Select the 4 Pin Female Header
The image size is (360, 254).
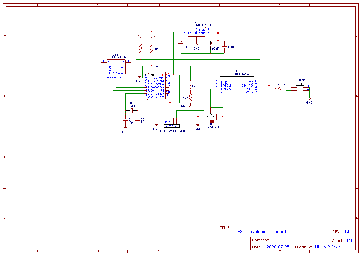[x=171, y=126]
